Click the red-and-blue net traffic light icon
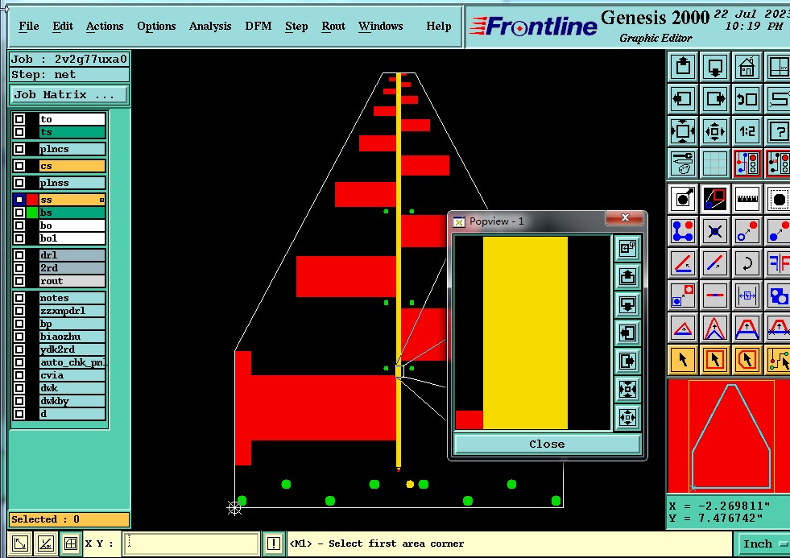The height and width of the screenshot is (558, 790). pos(747,163)
